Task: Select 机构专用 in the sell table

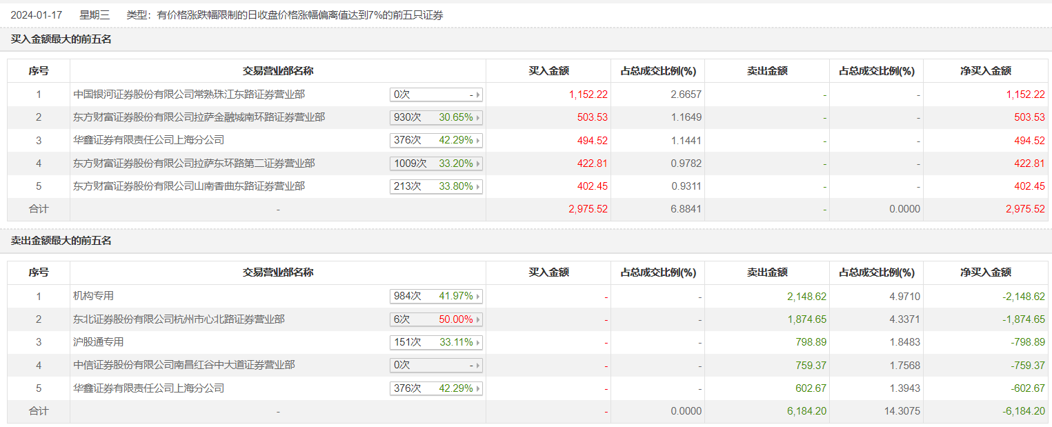Action: coord(93,296)
